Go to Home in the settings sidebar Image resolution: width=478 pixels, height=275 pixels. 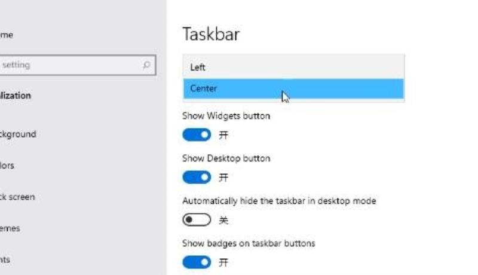7,35
